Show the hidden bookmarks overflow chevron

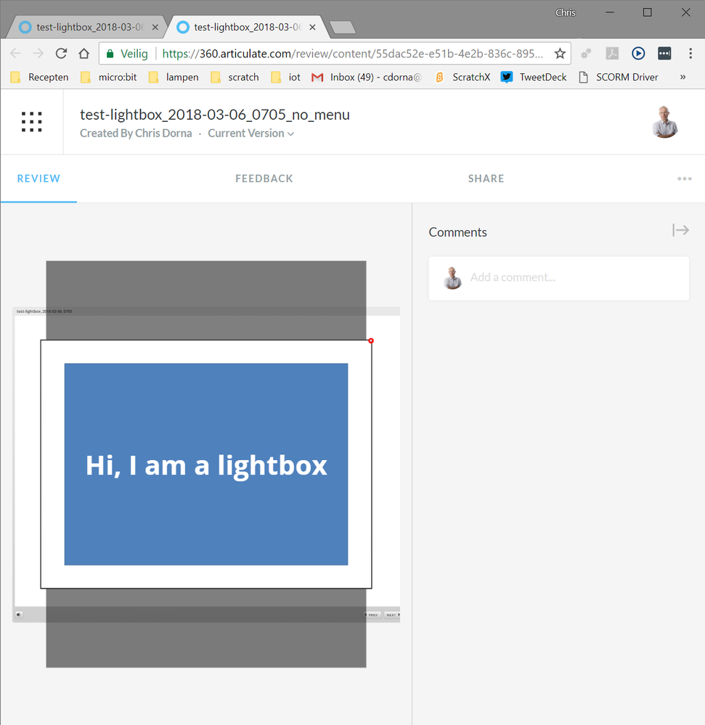click(x=682, y=77)
